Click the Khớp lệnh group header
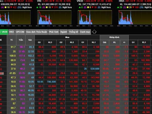Screen dimensions: 152x114 click(114, 37)
